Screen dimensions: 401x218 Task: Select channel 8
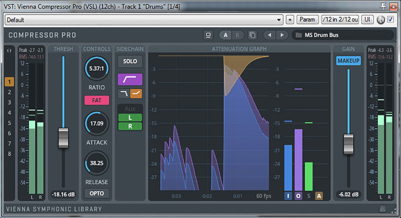9,154
